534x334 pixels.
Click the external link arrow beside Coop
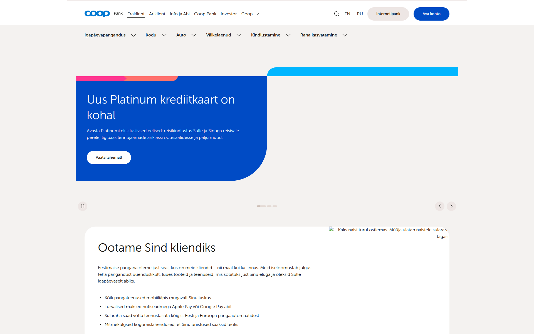258,14
